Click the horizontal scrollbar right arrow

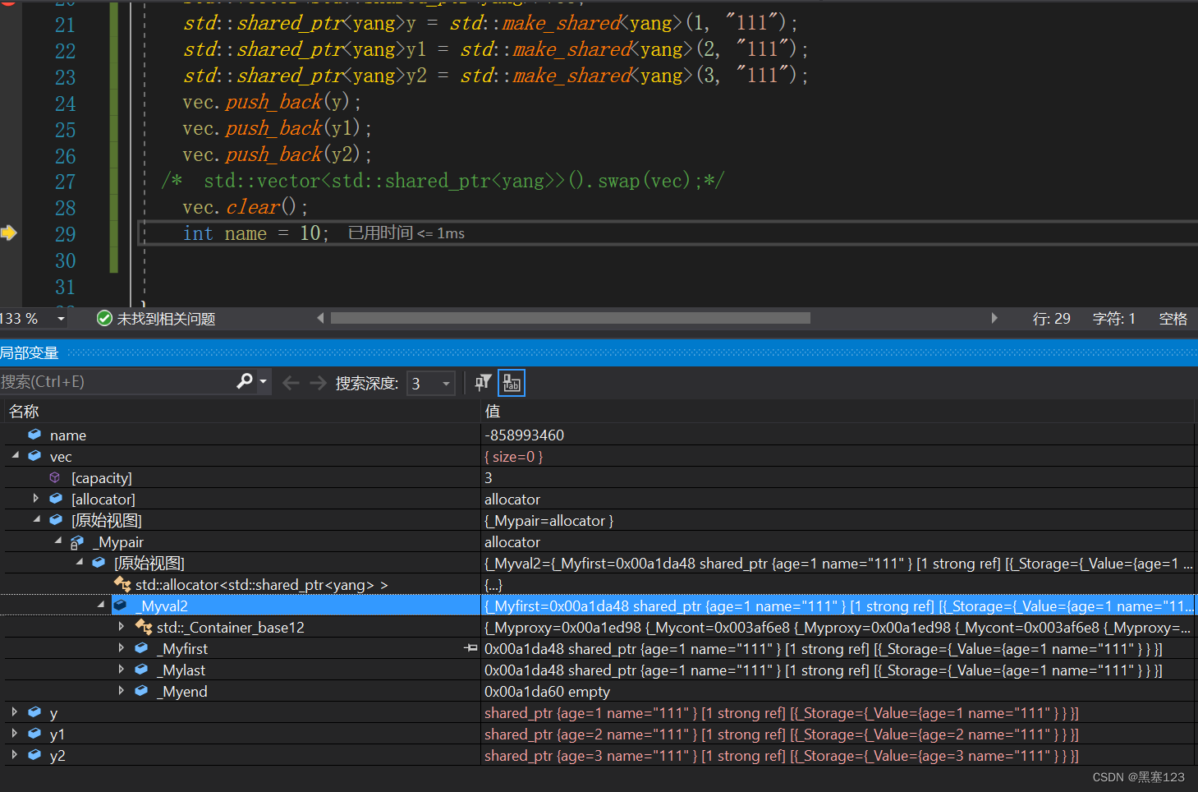pos(994,318)
